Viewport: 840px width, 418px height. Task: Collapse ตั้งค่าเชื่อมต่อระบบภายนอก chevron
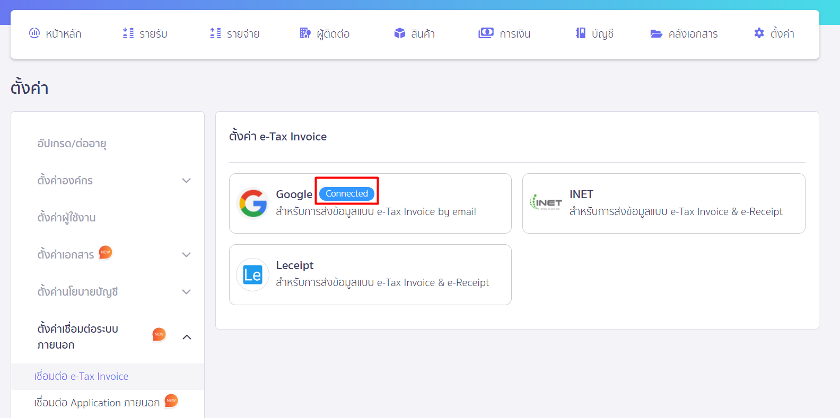pos(187,337)
